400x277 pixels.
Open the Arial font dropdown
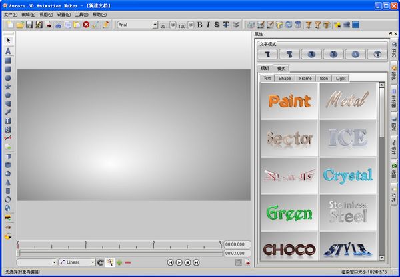tap(155, 25)
